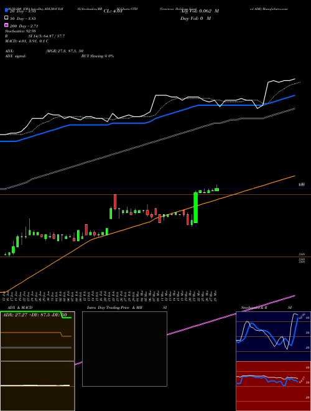The width and height of the screenshot is (311, 411).
Task: Click the last green candlestick on the chart
Action: 216,189
